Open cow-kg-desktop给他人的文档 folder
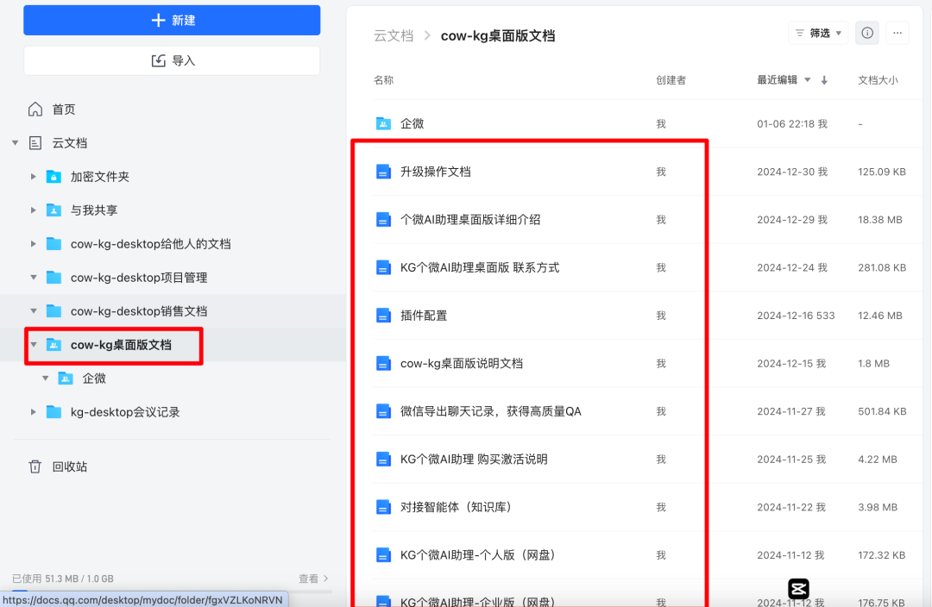The width and height of the screenshot is (932, 607). tap(150, 243)
